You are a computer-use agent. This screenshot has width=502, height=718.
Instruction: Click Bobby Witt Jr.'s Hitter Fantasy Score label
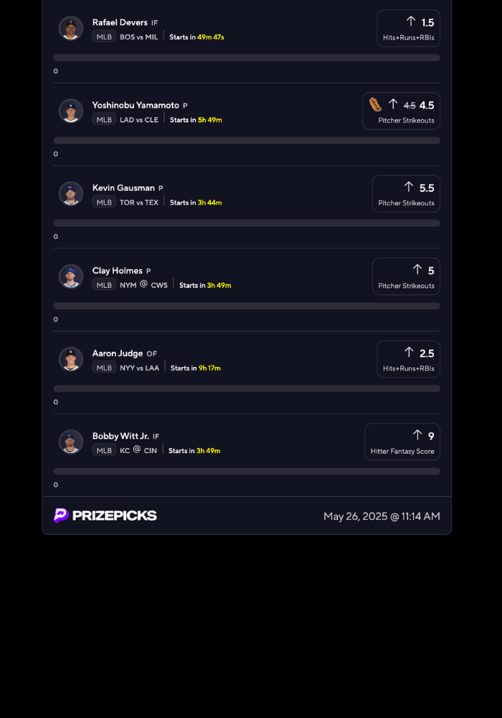[x=402, y=451]
